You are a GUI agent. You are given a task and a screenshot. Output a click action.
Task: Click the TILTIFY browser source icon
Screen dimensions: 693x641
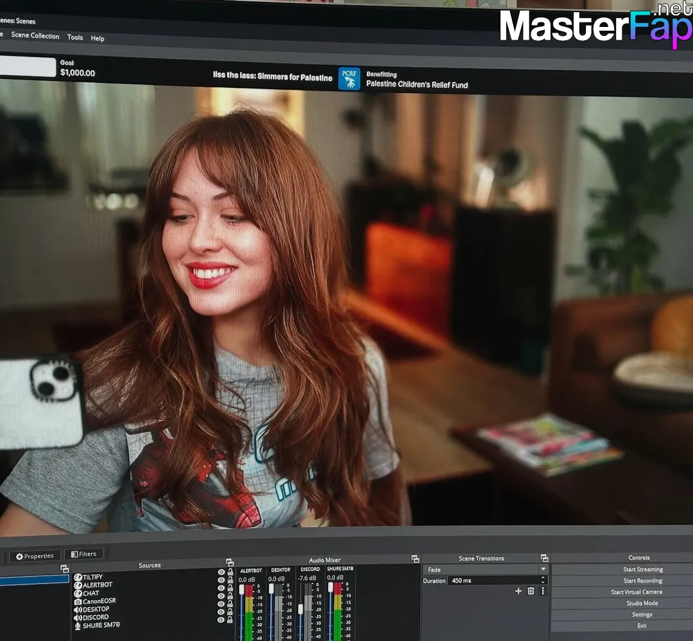[78, 577]
